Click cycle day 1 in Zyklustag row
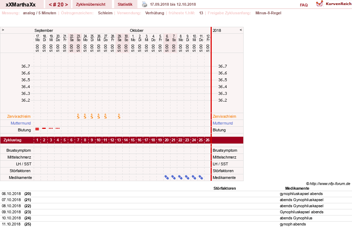The image size is (352, 238). pyautogui.click(x=37, y=140)
